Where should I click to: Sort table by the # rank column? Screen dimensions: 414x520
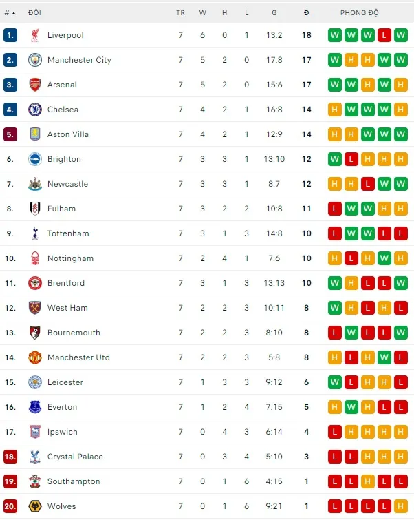pos(10,12)
